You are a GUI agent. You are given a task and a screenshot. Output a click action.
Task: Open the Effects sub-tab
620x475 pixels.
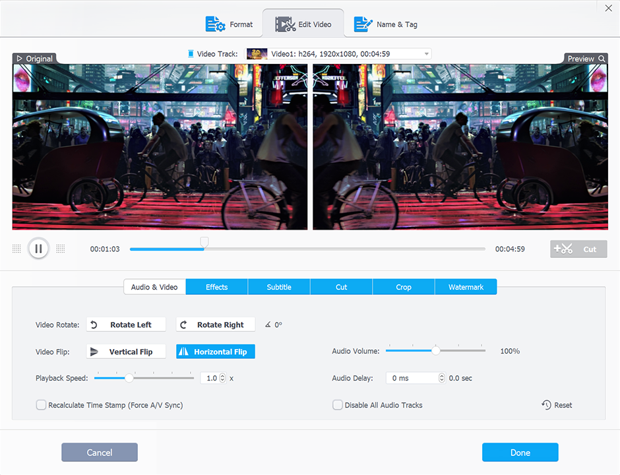pyautogui.click(x=217, y=287)
